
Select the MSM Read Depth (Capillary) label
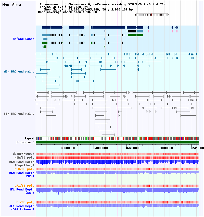(22, 163)
